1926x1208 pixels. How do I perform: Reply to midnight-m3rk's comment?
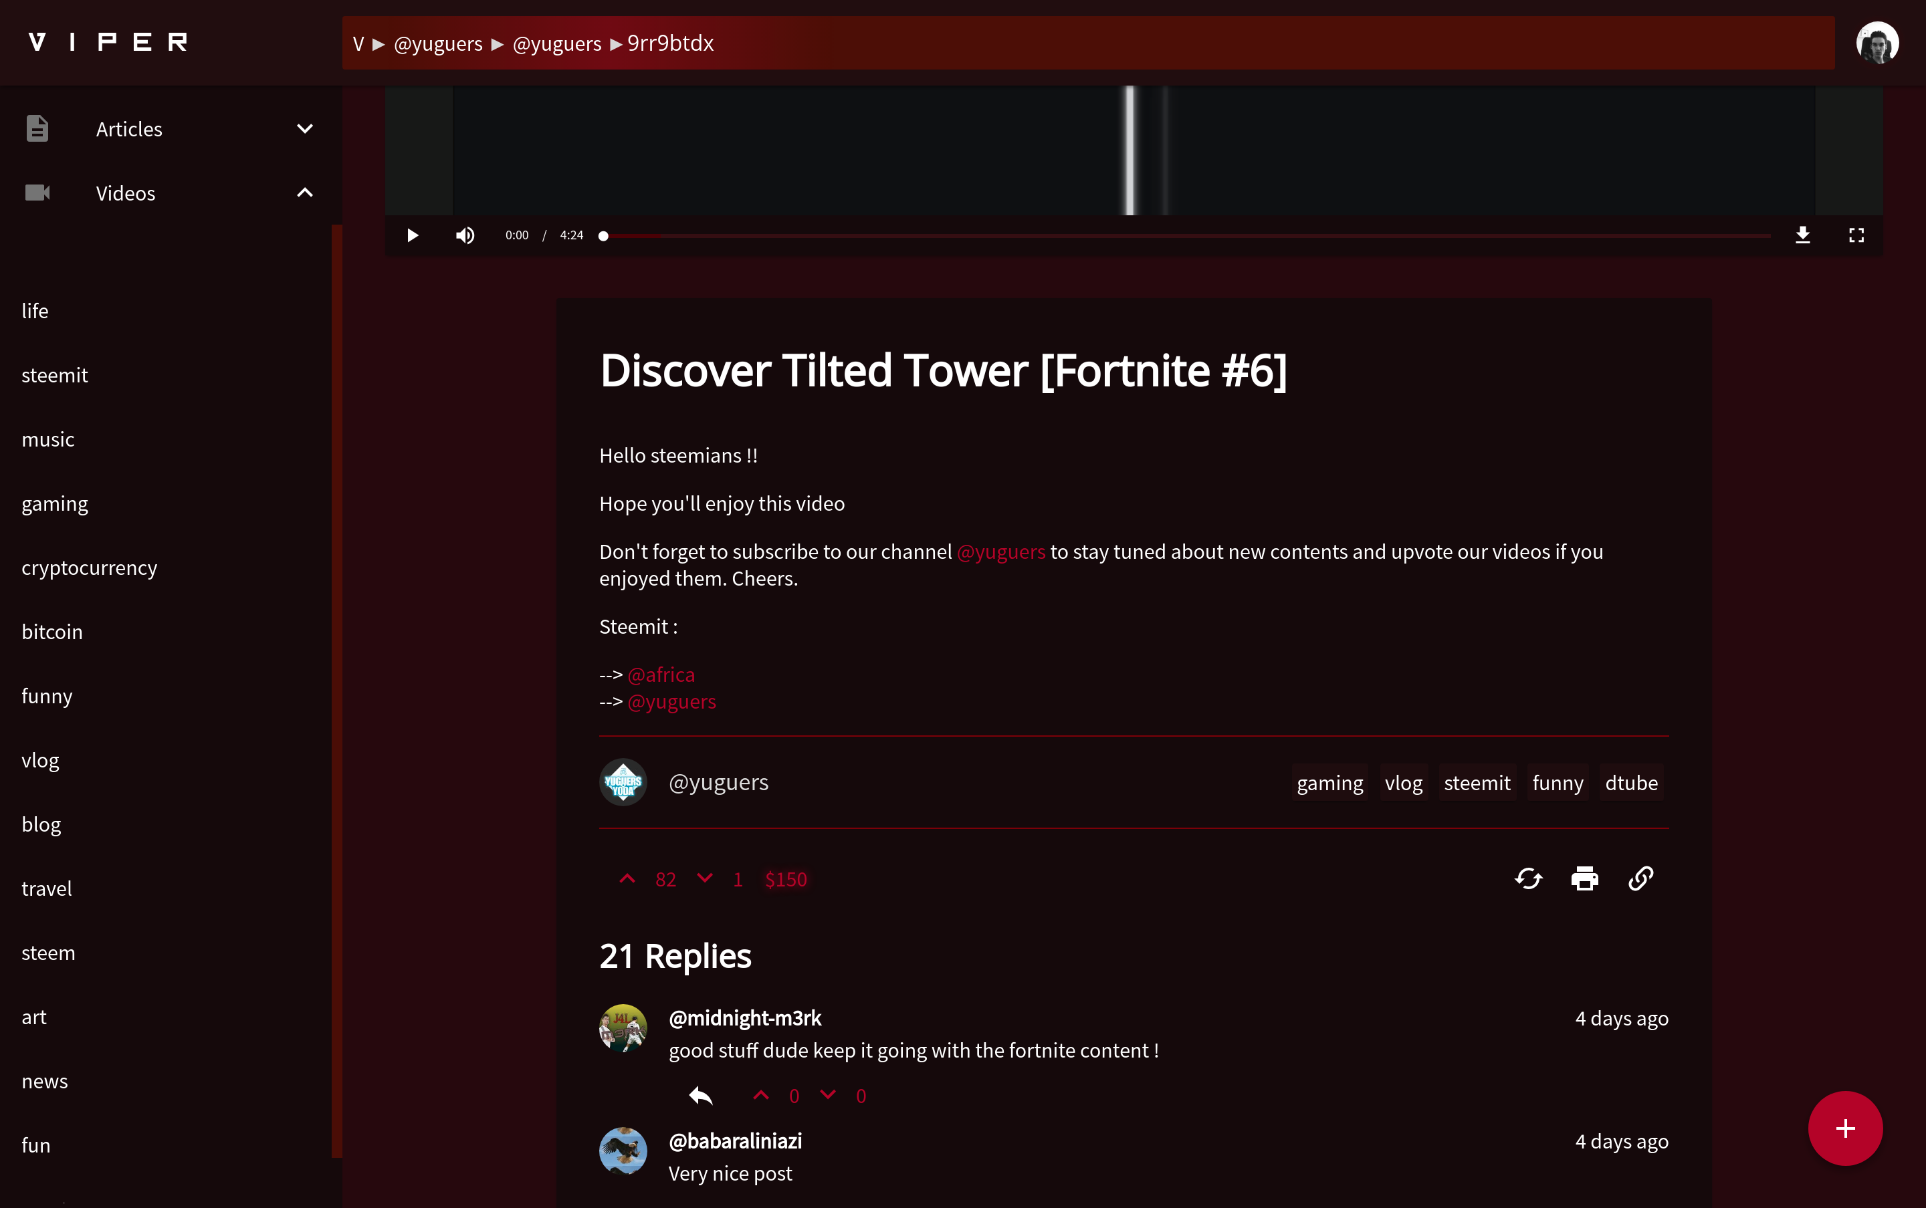[701, 1095]
